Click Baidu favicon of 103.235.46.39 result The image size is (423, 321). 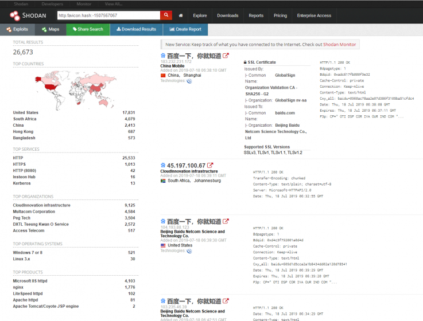tap(163, 301)
